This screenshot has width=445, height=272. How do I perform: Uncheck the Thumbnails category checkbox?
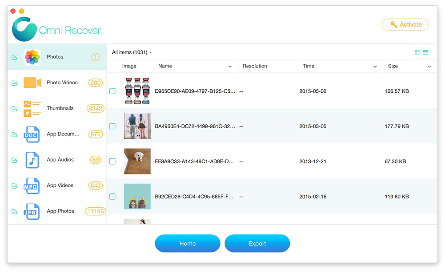point(14,109)
